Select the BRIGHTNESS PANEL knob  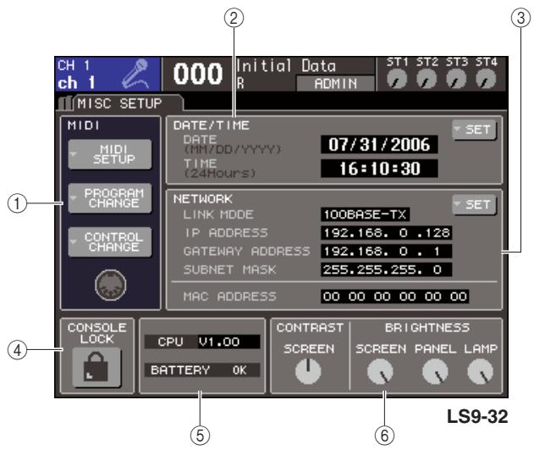tap(435, 371)
